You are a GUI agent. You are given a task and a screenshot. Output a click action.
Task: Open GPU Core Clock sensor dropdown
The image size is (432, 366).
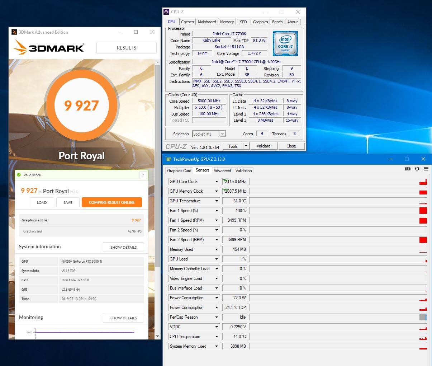click(x=217, y=182)
